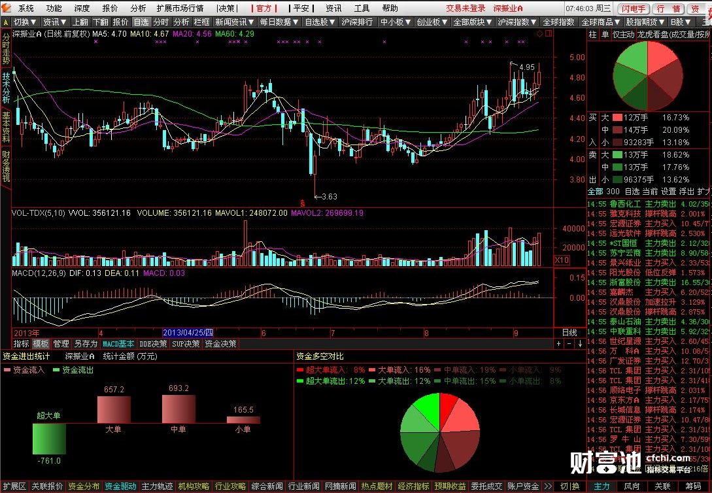Expand the 创业板 dropdown
The width and height of the screenshot is (712, 493).
tap(432, 22)
